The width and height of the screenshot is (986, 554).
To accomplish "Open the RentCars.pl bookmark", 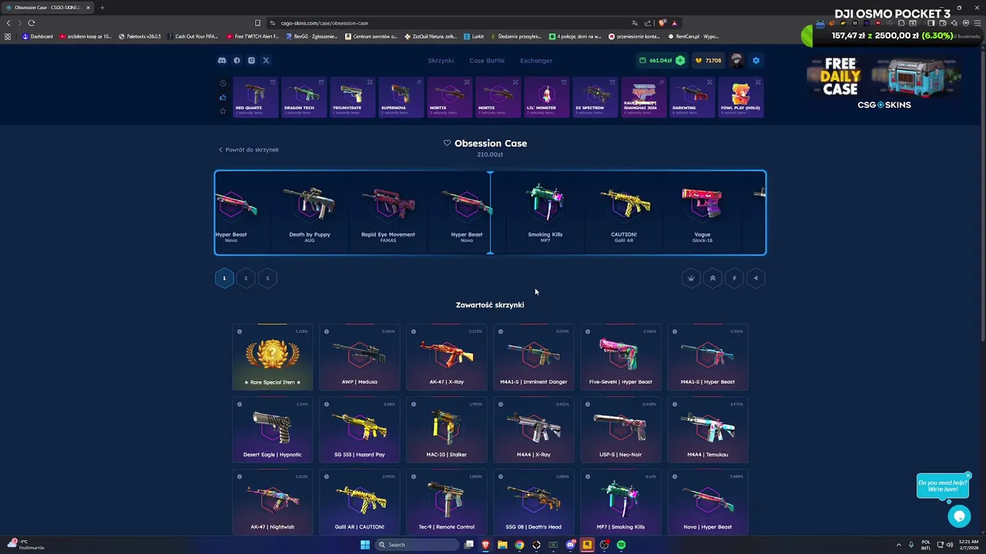I will 693,36.
